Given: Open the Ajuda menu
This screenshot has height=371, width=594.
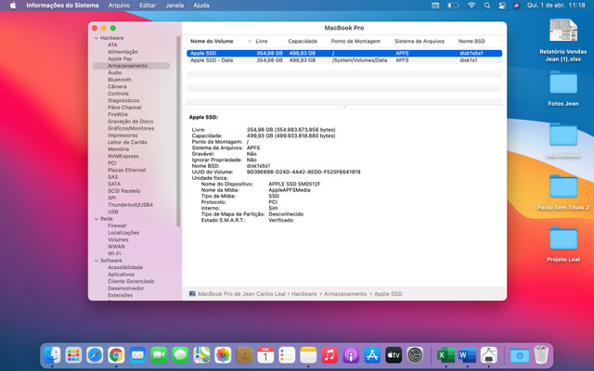Looking at the screenshot, I should (201, 6).
